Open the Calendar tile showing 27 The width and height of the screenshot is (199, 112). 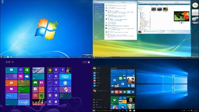point(11,77)
